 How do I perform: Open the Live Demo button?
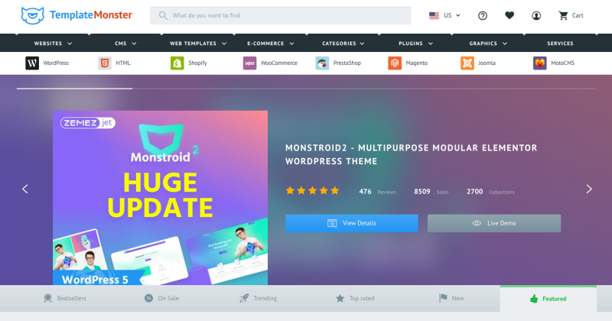click(x=494, y=223)
